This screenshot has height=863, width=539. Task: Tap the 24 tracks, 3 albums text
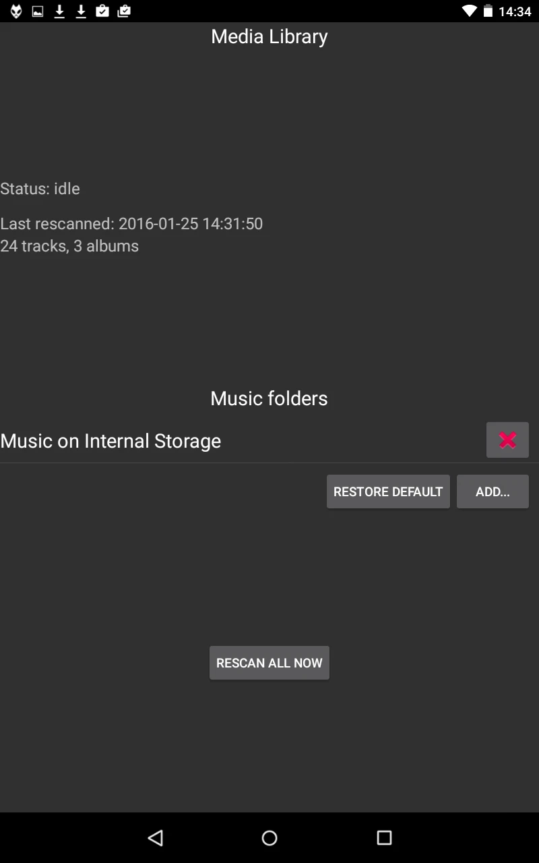pos(69,246)
